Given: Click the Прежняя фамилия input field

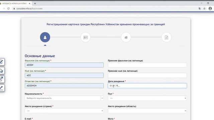Looking at the screenshot, I should pyautogui.click(x=147, y=65).
